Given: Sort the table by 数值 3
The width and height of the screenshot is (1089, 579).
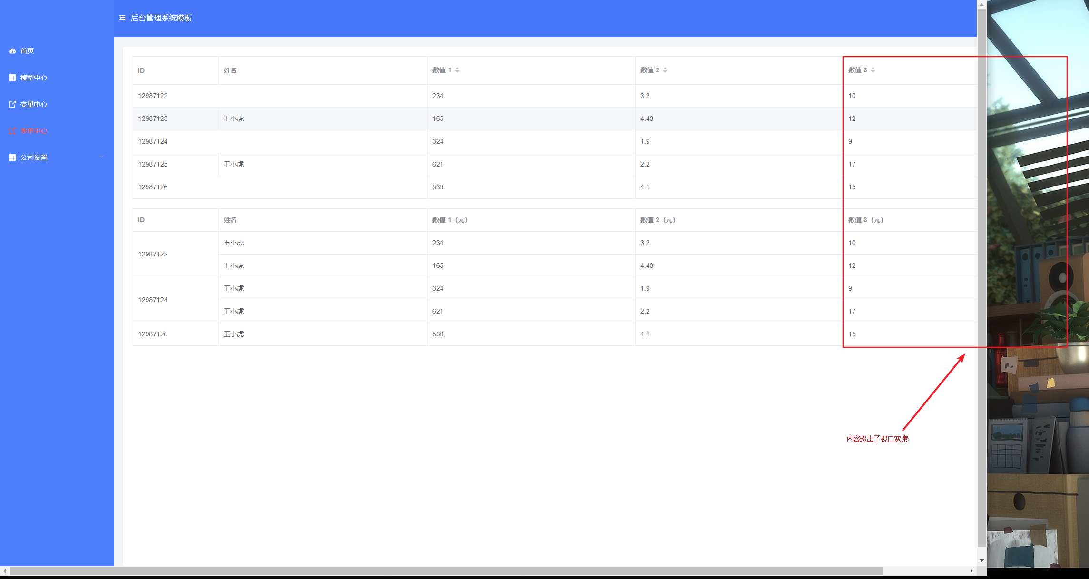Looking at the screenshot, I should (873, 70).
